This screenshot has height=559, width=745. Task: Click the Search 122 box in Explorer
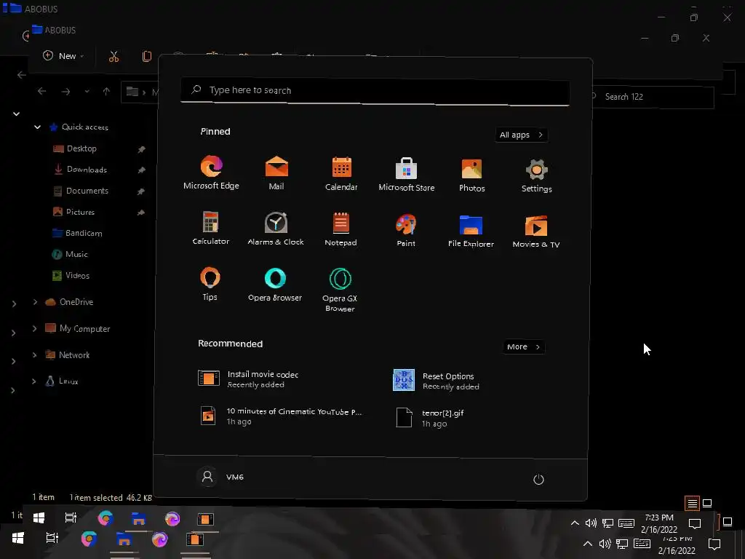point(650,97)
